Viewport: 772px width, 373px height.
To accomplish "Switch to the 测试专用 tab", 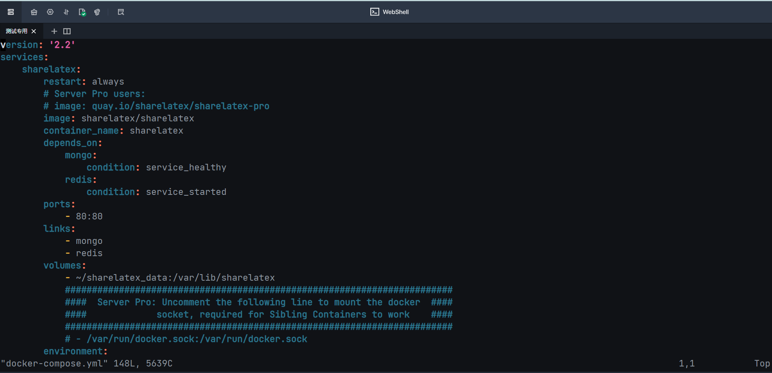I will (x=17, y=31).
